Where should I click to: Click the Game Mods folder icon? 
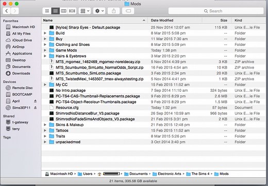52,50
